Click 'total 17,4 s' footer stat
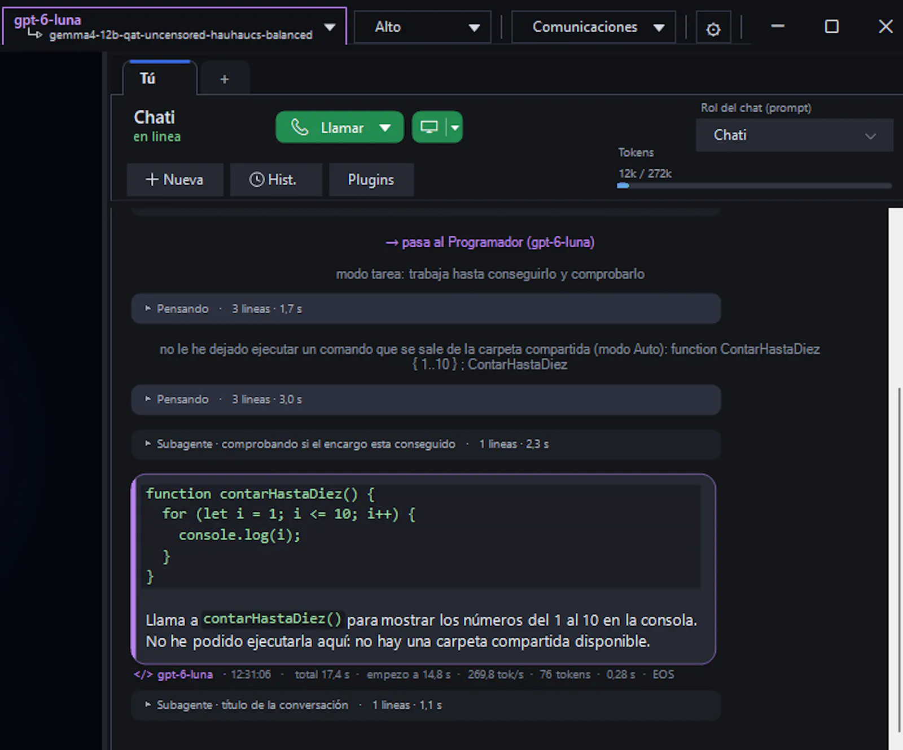 pos(322,674)
